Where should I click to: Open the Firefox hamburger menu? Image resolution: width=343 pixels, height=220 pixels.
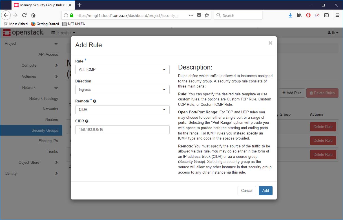337,15
